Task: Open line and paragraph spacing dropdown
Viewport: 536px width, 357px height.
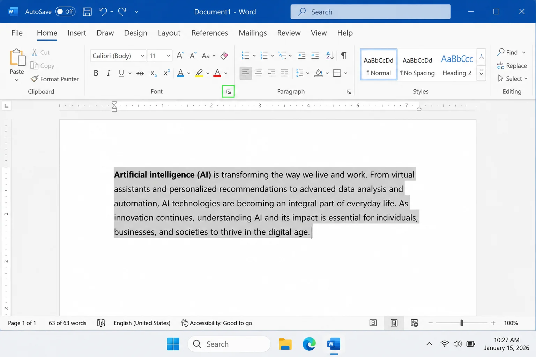Action: (x=302, y=73)
